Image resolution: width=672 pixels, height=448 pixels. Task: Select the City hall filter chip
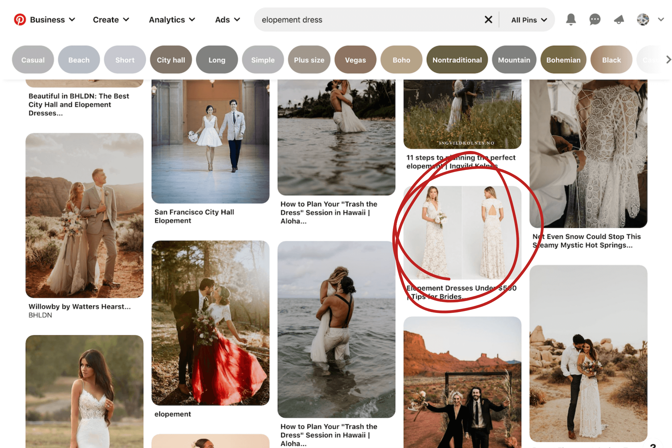point(171,60)
